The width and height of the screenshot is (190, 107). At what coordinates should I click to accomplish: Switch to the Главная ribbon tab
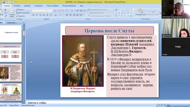pos(7,6)
